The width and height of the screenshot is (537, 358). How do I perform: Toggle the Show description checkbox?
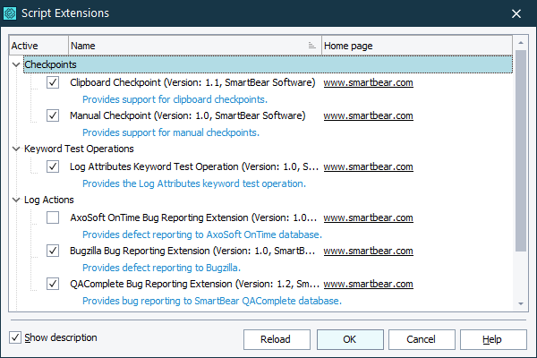15,338
